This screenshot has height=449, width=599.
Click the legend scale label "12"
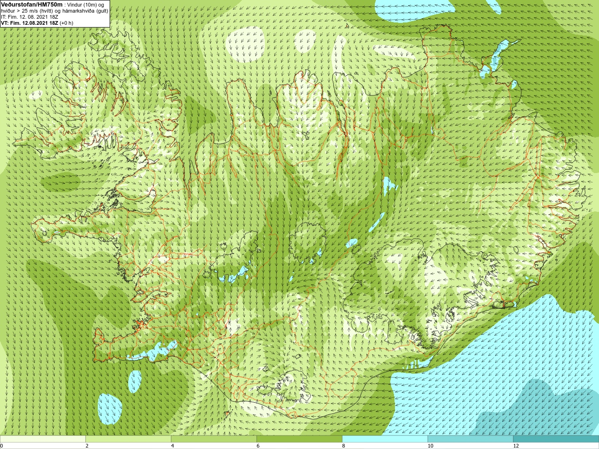(x=516, y=446)
